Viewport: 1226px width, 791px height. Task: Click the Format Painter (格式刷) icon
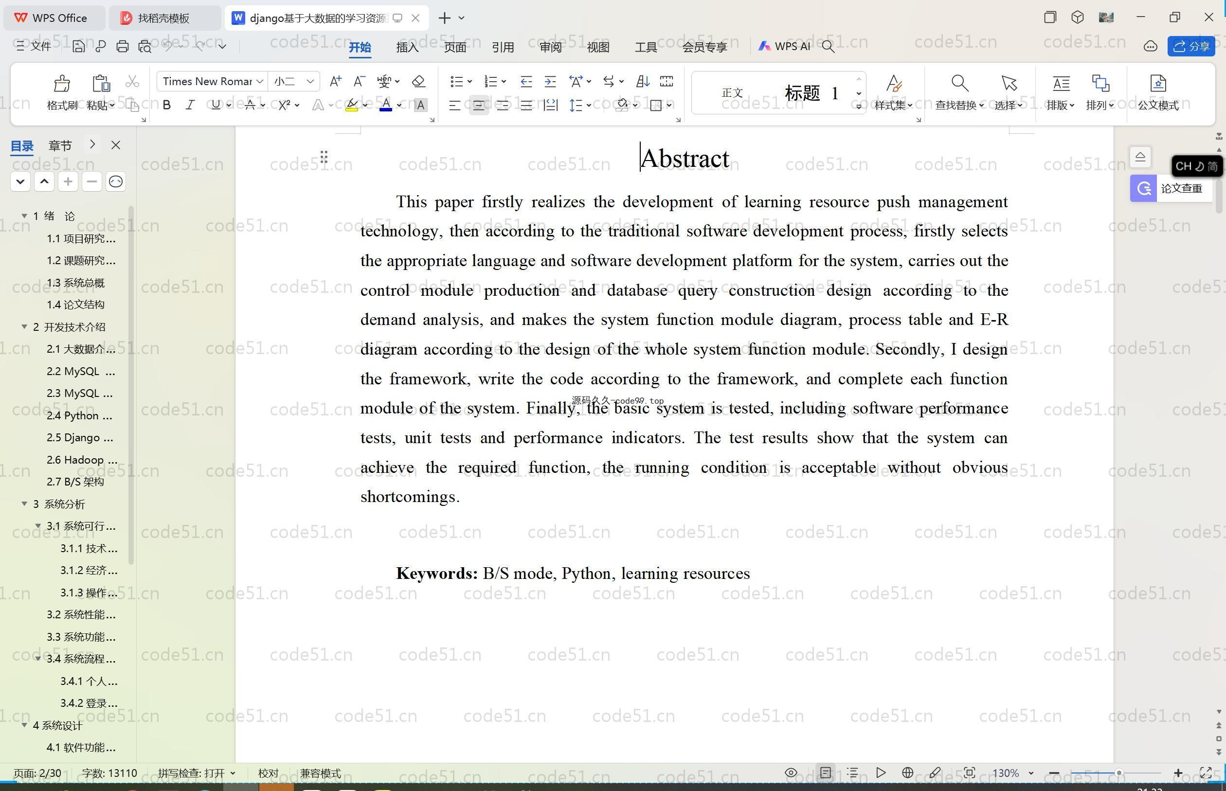tap(62, 83)
